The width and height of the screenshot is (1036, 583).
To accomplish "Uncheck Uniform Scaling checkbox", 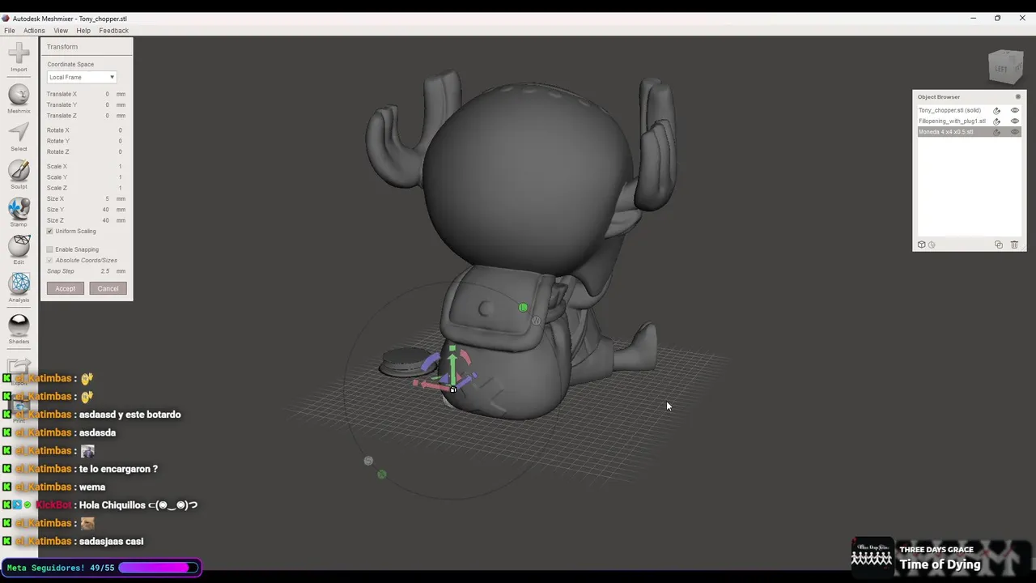I will click(x=49, y=232).
